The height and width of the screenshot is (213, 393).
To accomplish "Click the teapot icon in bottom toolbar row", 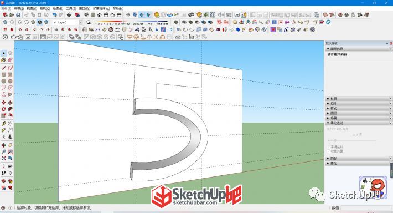I will click(13, 37).
